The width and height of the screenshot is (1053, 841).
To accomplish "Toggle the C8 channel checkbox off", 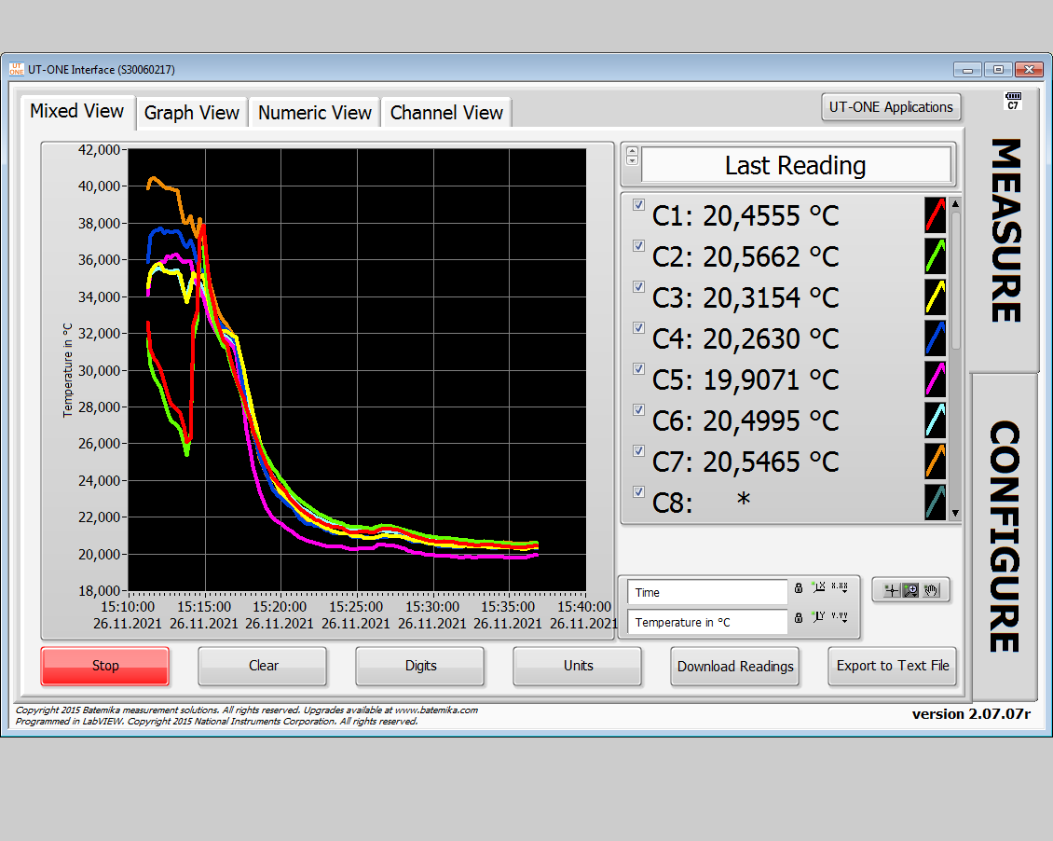I will coord(638,491).
